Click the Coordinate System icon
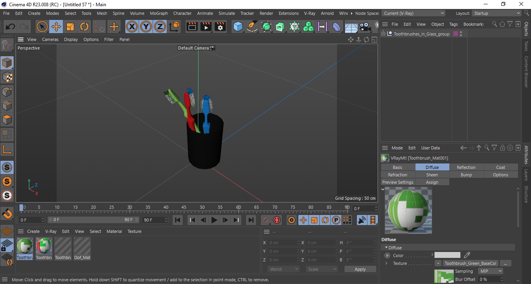 pyautogui.click(x=175, y=27)
